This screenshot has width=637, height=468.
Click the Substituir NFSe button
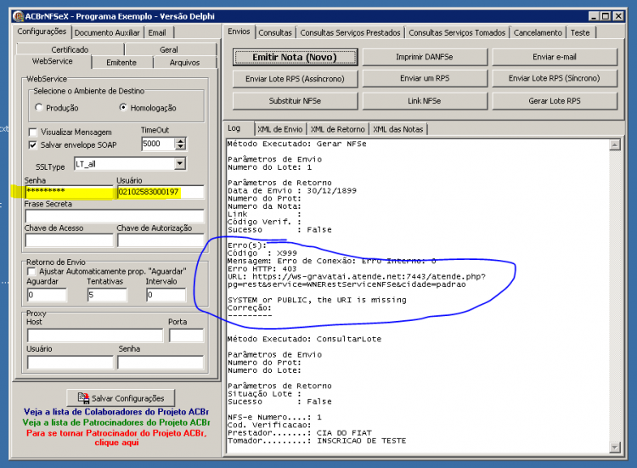295,101
